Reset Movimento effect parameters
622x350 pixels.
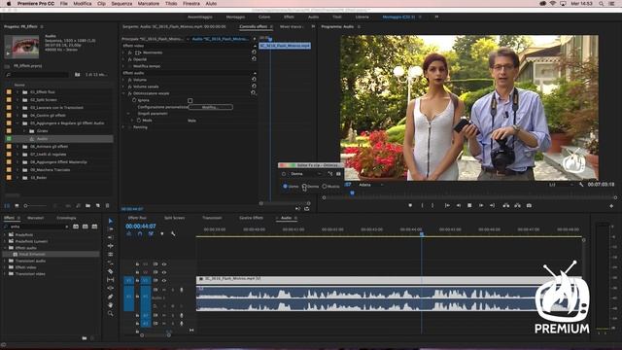[254, 52]
